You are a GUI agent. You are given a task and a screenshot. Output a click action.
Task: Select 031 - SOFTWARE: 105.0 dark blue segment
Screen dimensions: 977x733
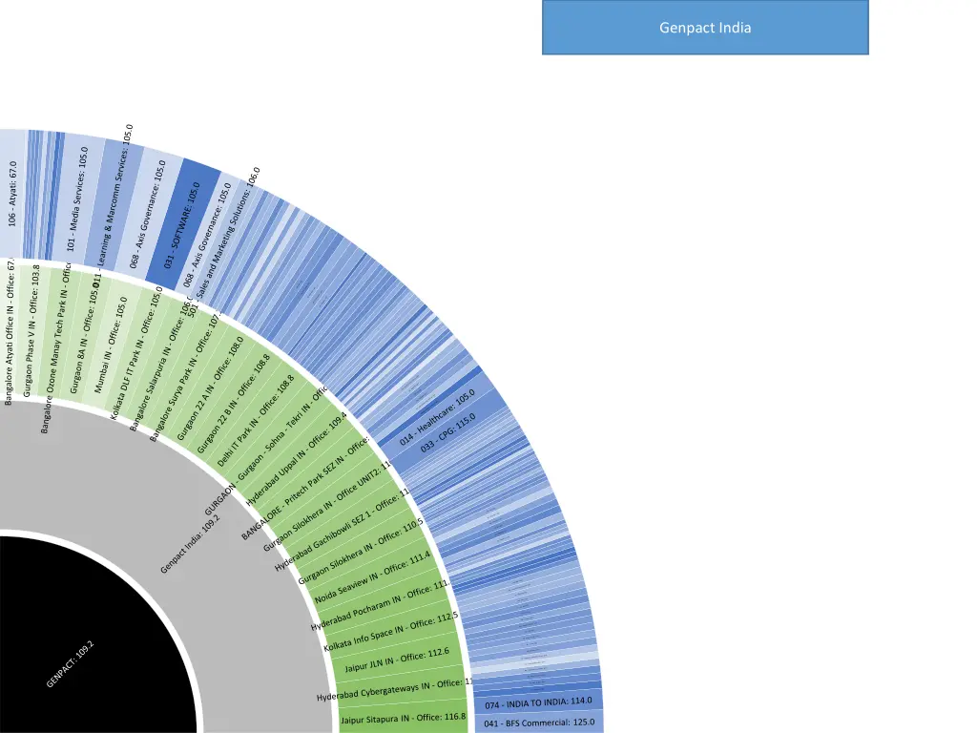(182, 225)
